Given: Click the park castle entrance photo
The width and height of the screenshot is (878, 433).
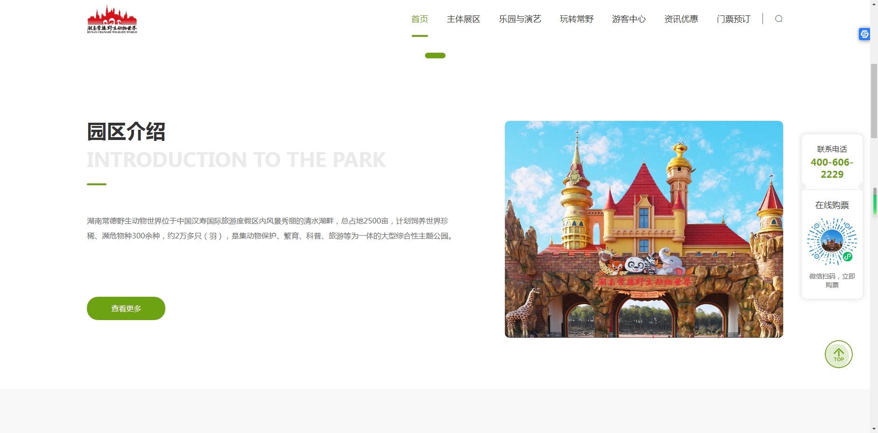Looking at the screenshot, I should (x=644, y=229).
